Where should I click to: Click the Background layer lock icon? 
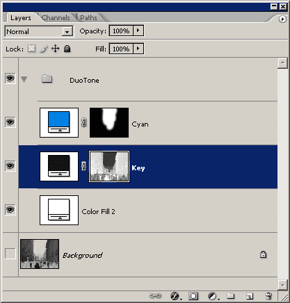pyautogui.click(x=263, y=254)
